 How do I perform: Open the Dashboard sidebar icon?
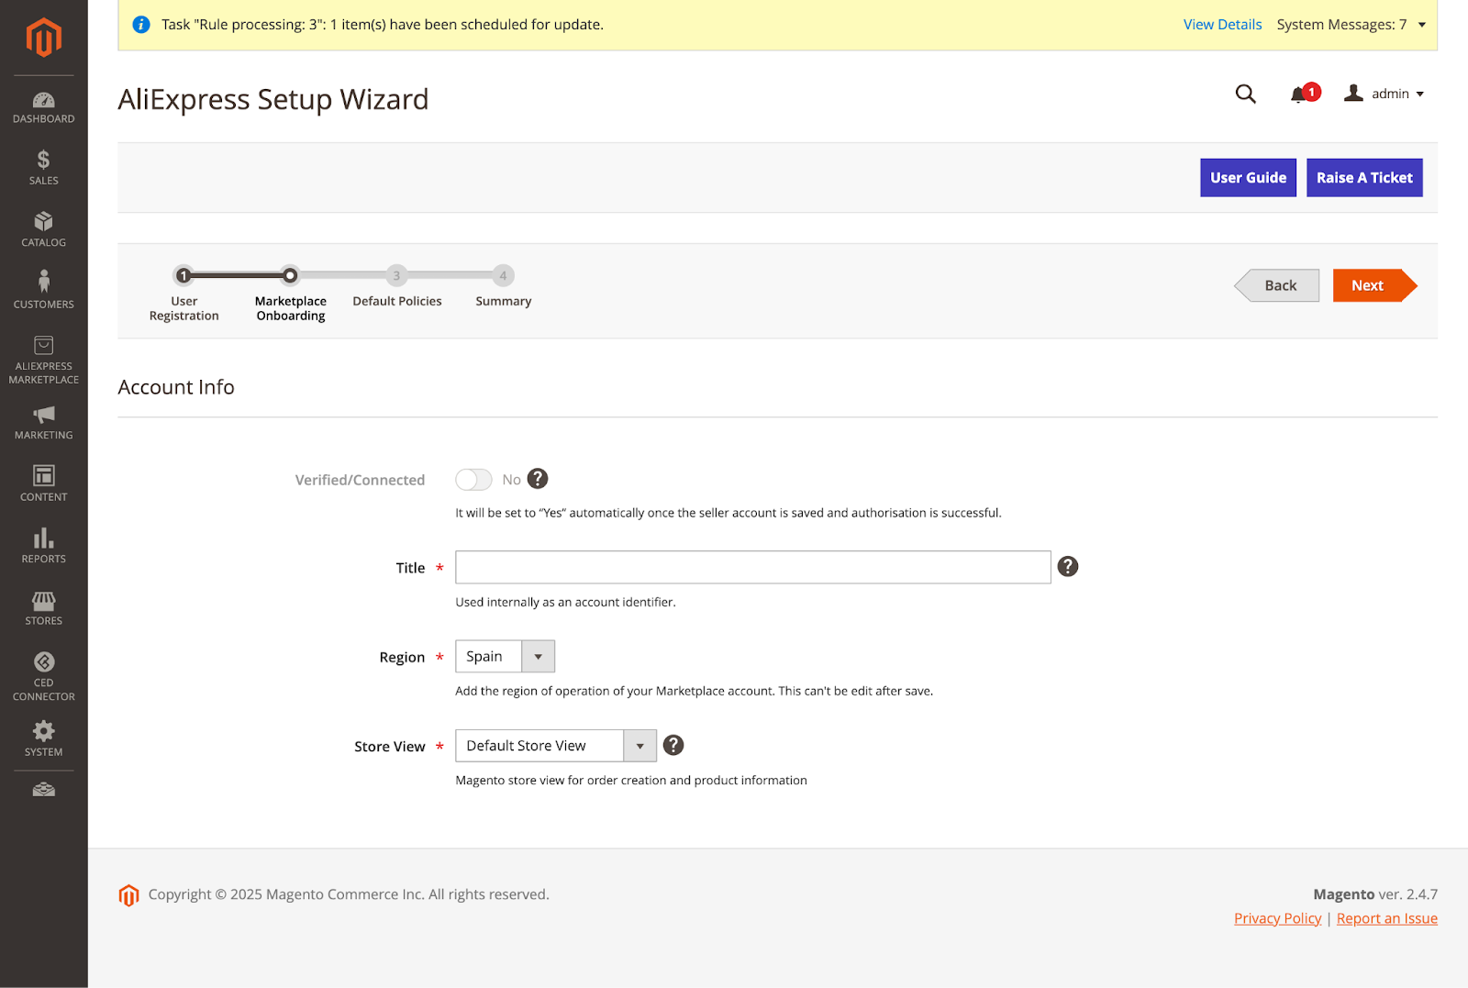(43, 107)
